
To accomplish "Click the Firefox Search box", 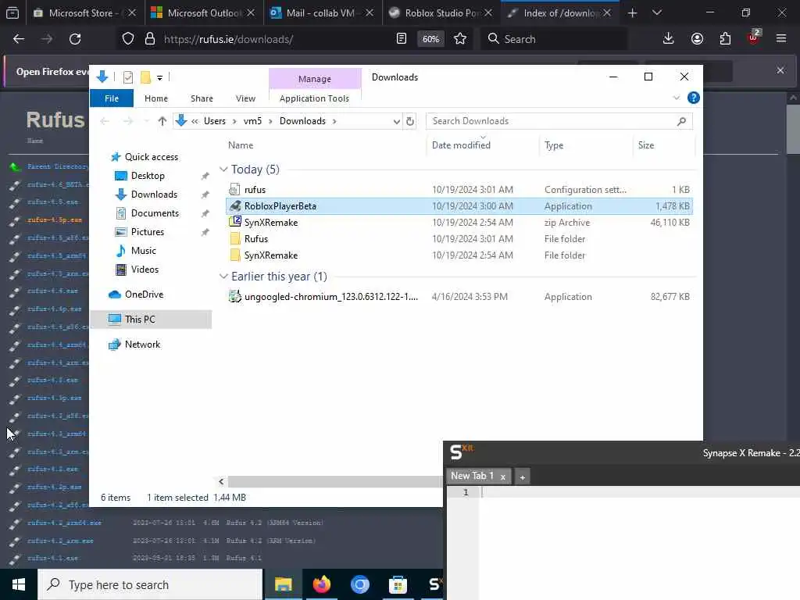I will [x=554, y=39].
